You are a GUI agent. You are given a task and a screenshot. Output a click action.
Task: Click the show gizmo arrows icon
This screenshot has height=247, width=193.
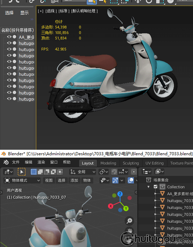click(115, 180)
